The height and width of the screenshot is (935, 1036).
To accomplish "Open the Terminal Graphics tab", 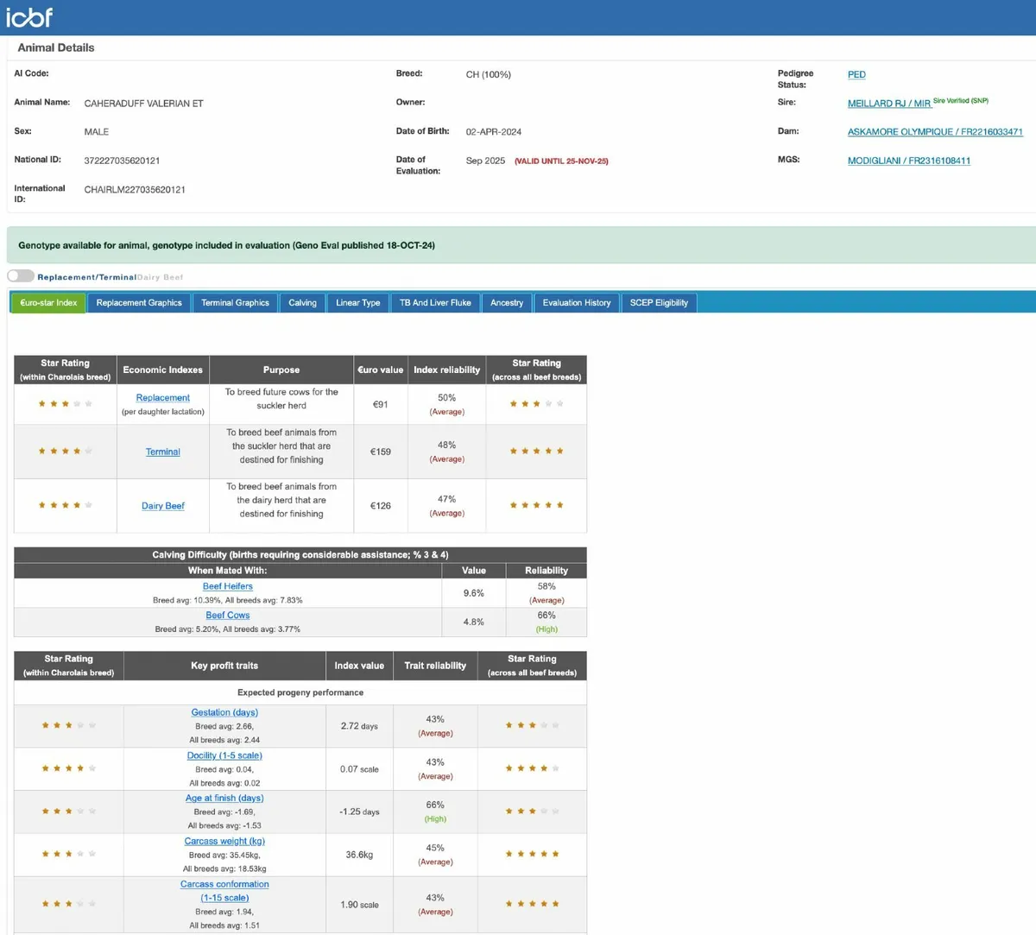I will (235, 303).
